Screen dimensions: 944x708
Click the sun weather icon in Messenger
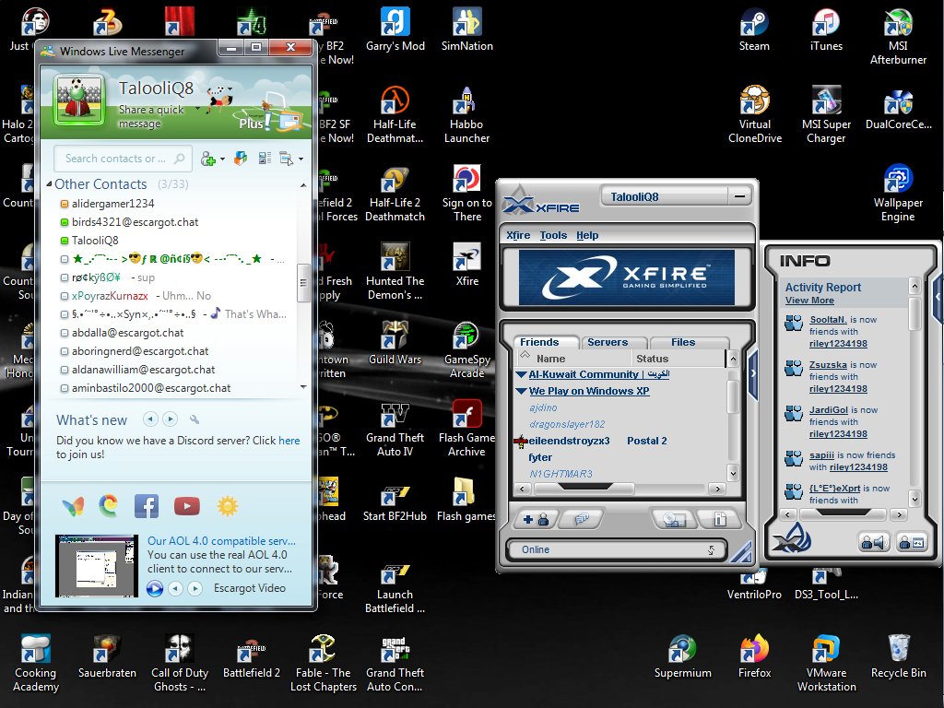[227, 505]
